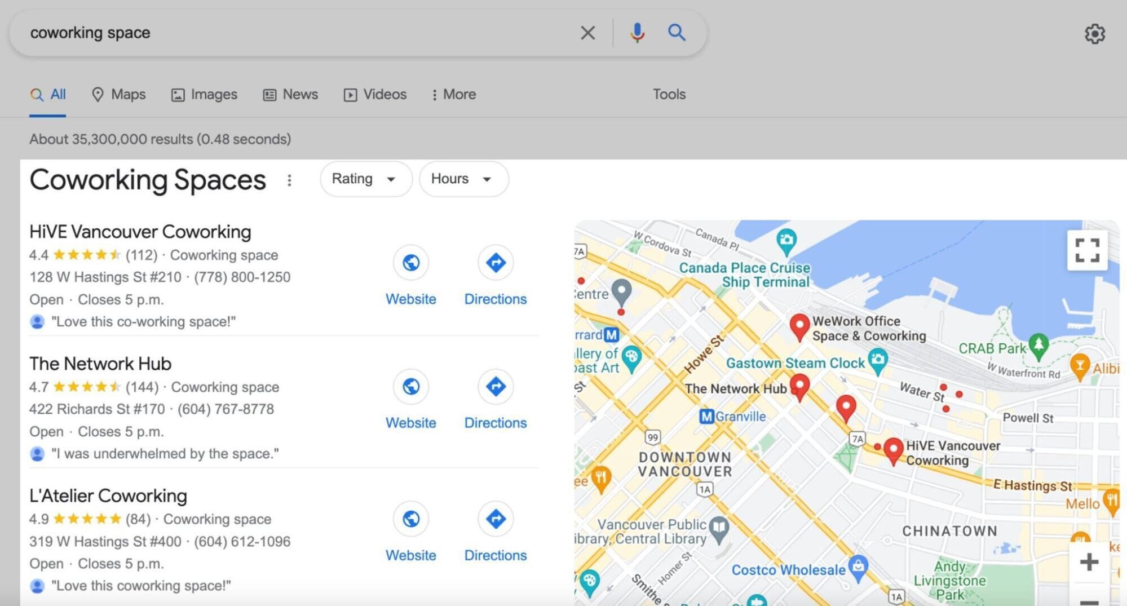Get directions to HiVE Vancouver Coworking

click(x=496, y=262)
